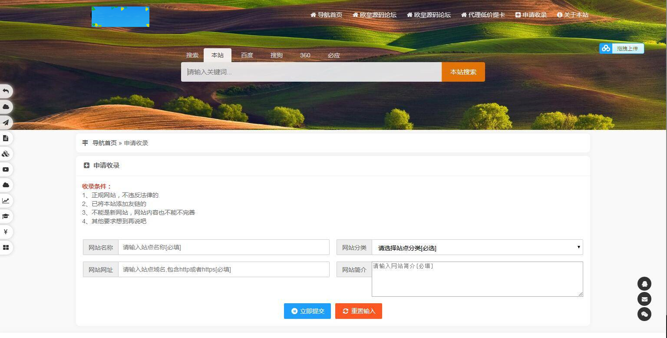667x338 pixels.
Task: Select the paper plane submit icon in sidebar
Action: 6,123
